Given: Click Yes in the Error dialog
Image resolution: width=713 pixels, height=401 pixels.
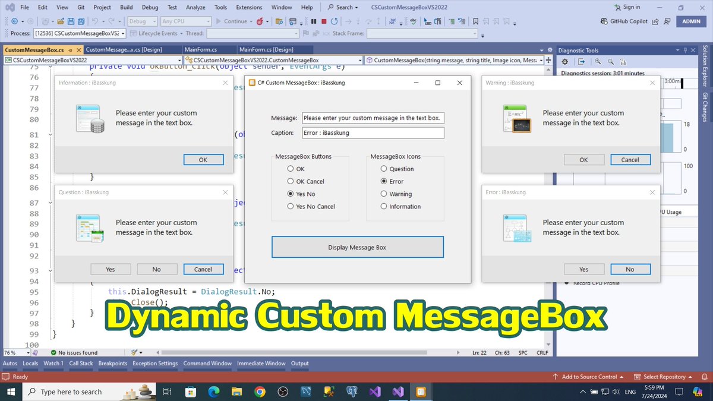Looking at the screenshot, I should (x=583, y=269).
